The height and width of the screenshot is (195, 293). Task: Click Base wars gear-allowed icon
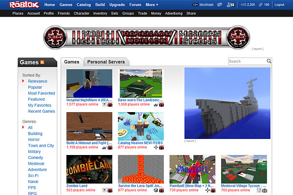pyautogui.click(x=162, y=104)
